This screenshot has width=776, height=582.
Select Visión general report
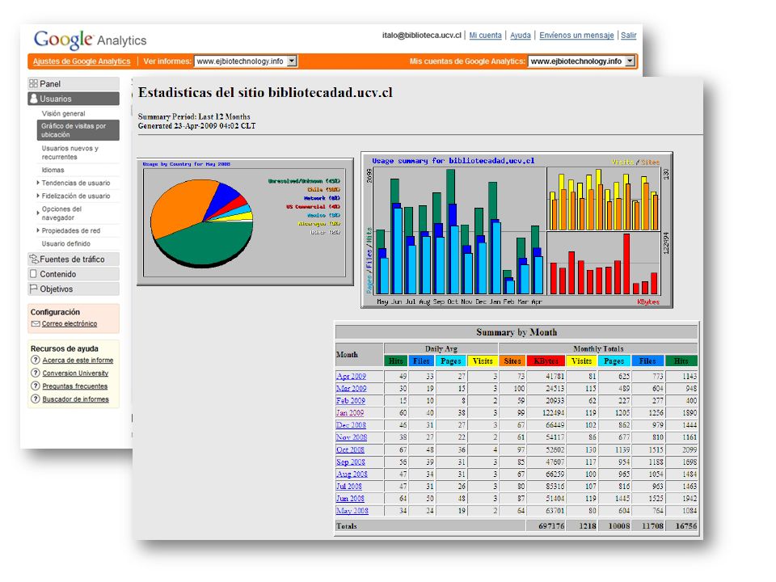click(x=63, y=113)
